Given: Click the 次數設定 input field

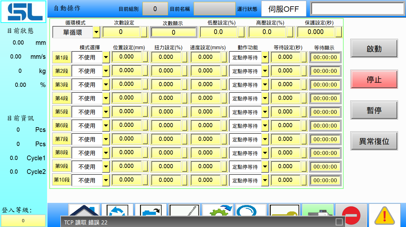Looking at the screenshot, I should point(121,32).
